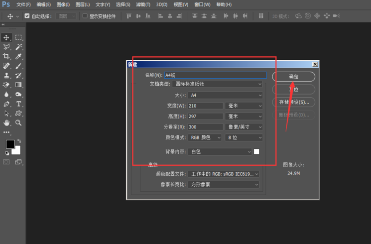Click the background white color swatch in toolbox

coord(17,151)
